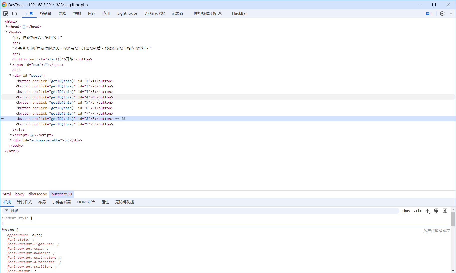The width and height of the screenshot is (456, 273).
Task: Expand the span id num node
Action: 10,64
